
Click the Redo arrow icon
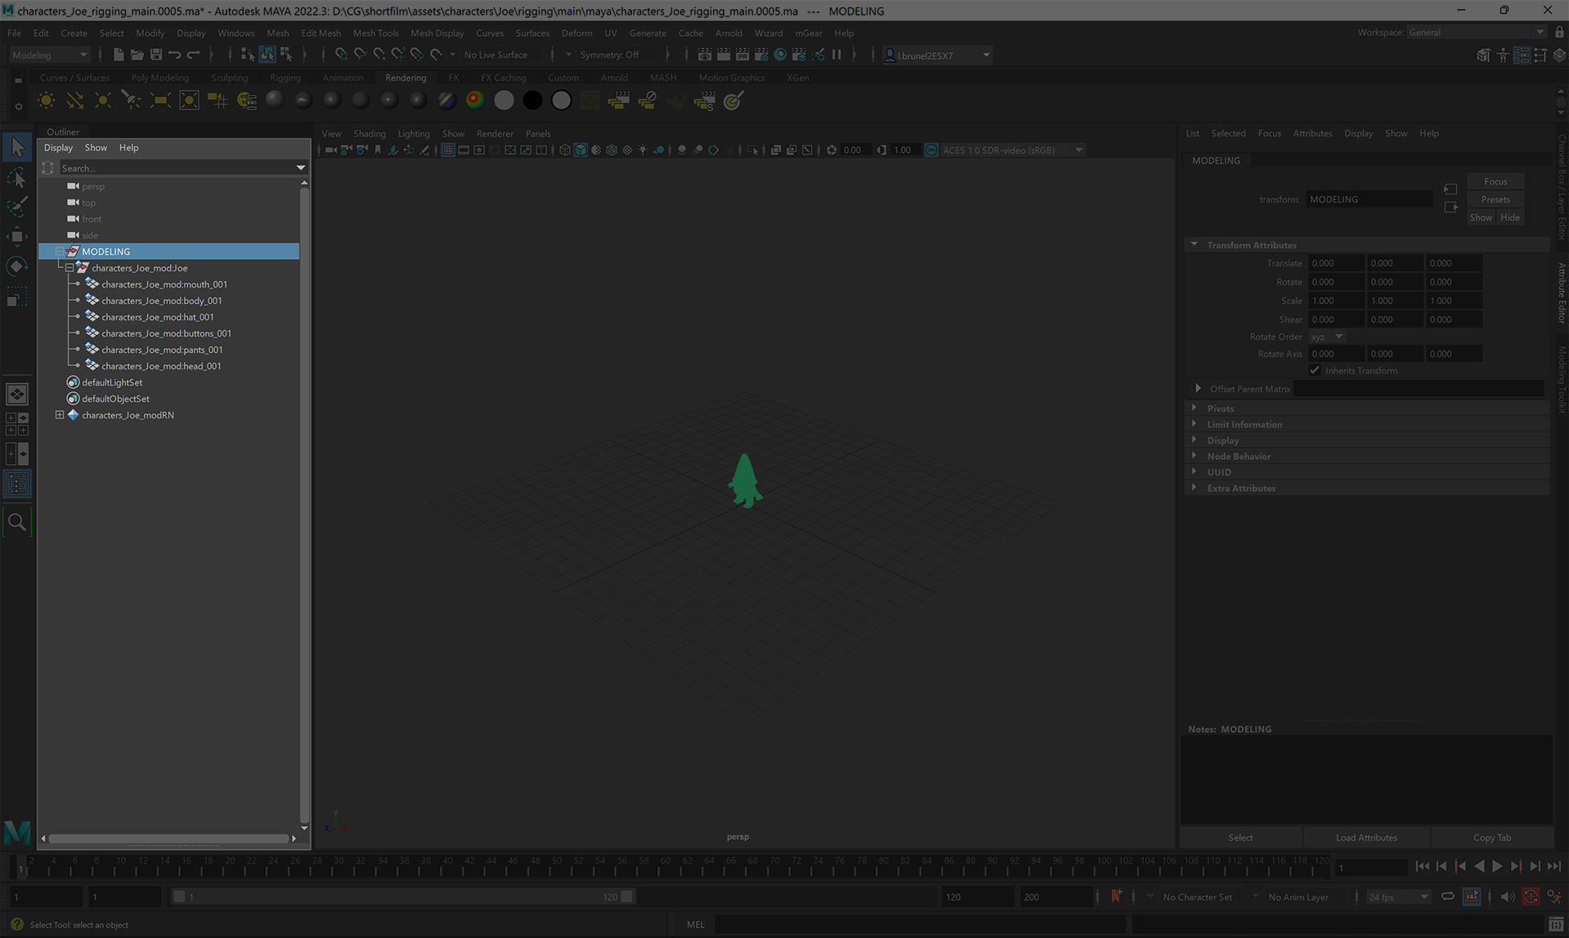click(194, 55)
